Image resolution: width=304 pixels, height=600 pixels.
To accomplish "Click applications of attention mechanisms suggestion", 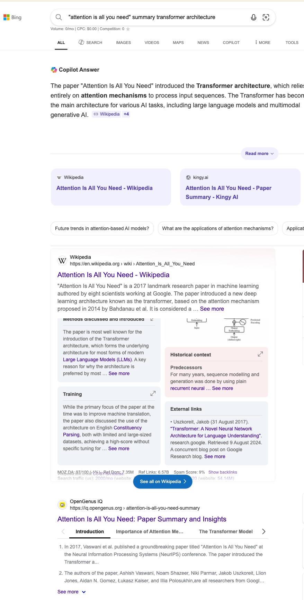I will click(218, 228).
